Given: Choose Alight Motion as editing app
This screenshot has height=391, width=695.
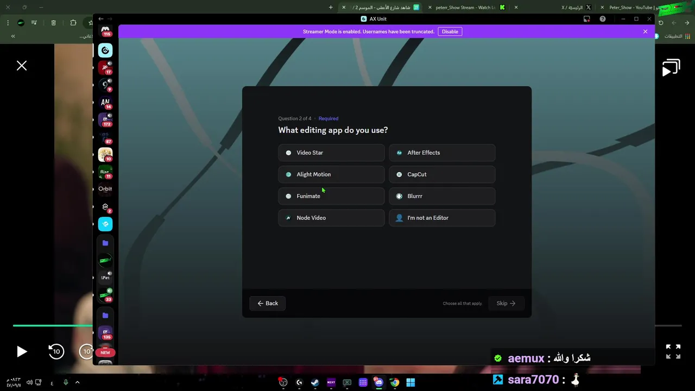Looking at the screenshot, I should 331,174.
